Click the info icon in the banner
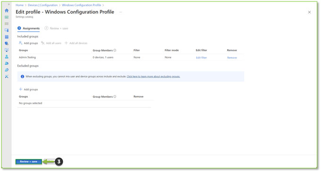Image resolution: width=321 pixels, height=172 pixels. click(x=22, y=77)
